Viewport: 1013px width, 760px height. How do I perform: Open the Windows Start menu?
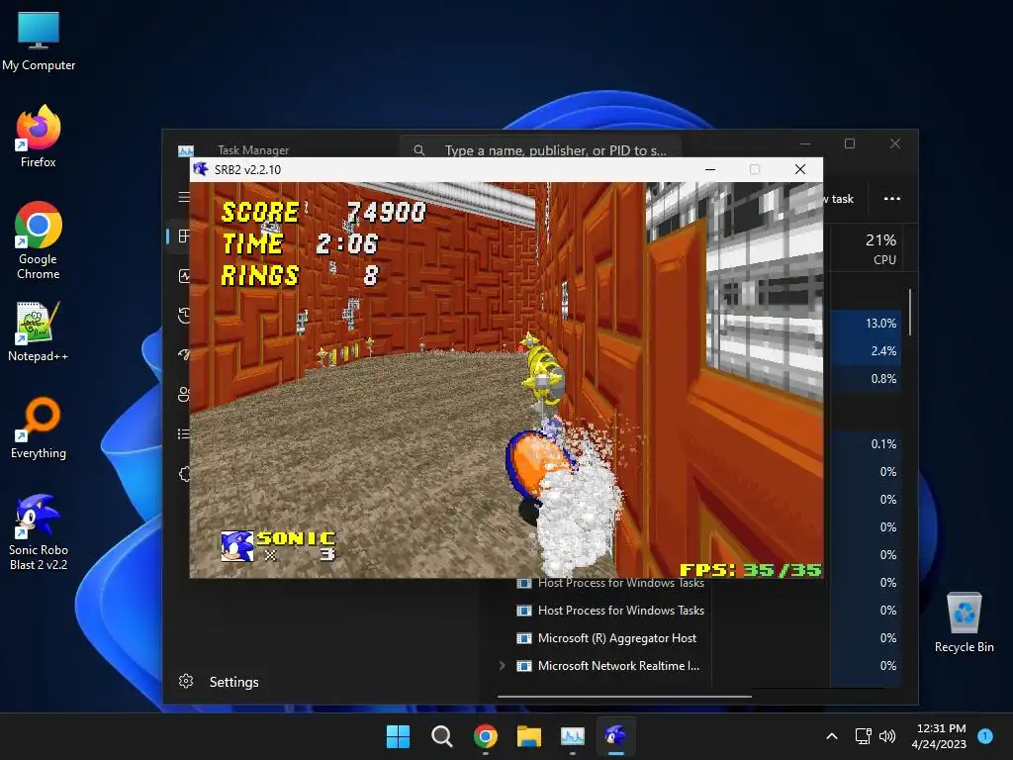click(398, 736)
